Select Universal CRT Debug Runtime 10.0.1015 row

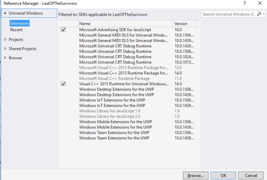(x=129, y=62)
